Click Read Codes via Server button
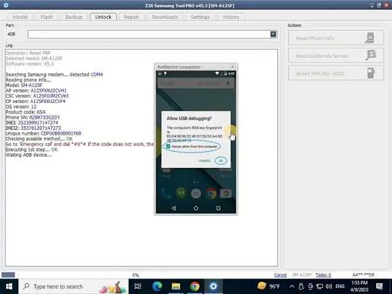Viewport: 392px width, 294px height. point(336,56)
